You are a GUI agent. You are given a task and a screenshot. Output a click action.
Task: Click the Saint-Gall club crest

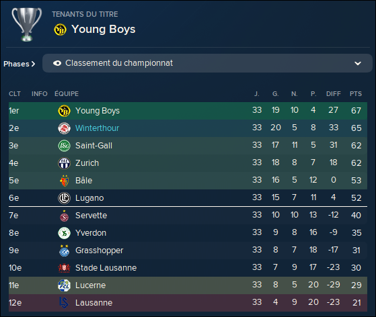pyautogui.click(x=64, y=146)
